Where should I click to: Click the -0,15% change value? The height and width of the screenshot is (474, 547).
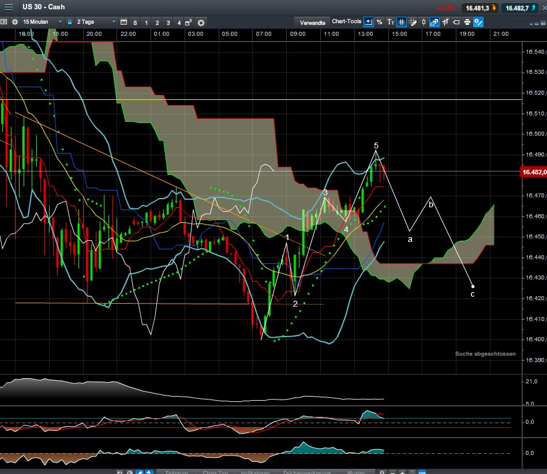point(445,9)
